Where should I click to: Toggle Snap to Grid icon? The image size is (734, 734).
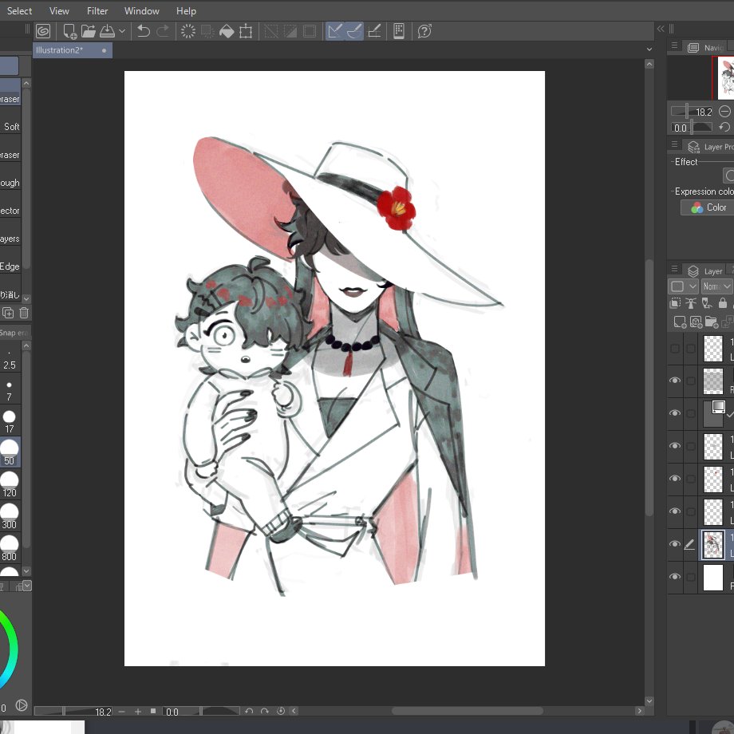click(374, 31)
